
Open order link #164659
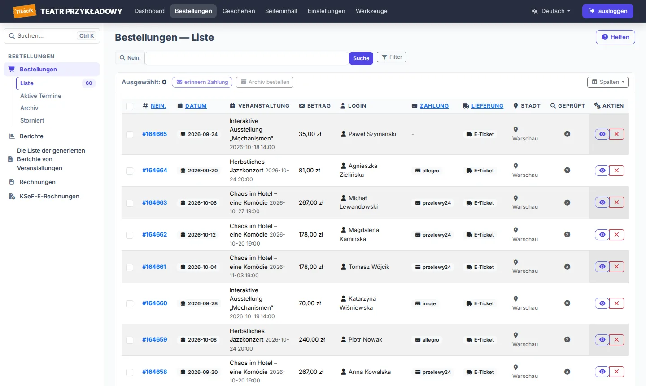click(155, 340)
